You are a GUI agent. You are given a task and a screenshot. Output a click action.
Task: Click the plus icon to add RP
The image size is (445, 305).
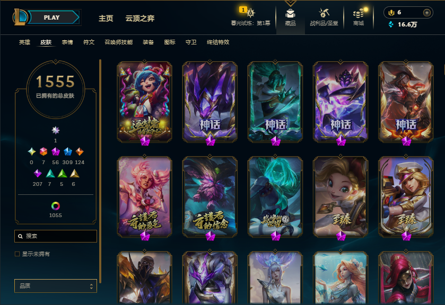tap(427, 13)
